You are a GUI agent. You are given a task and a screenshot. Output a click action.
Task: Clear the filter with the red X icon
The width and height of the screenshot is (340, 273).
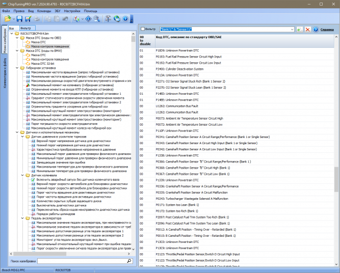(307, 30)
